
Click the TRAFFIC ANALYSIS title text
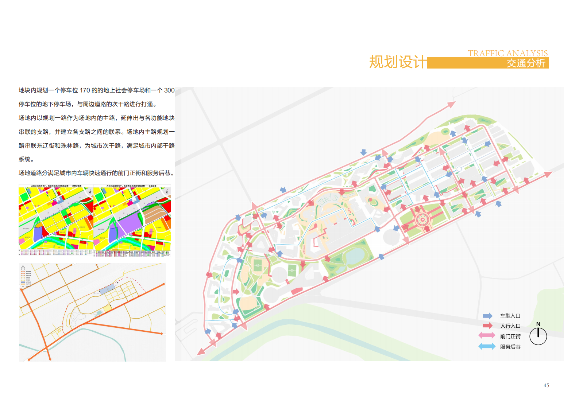[507, 53]
